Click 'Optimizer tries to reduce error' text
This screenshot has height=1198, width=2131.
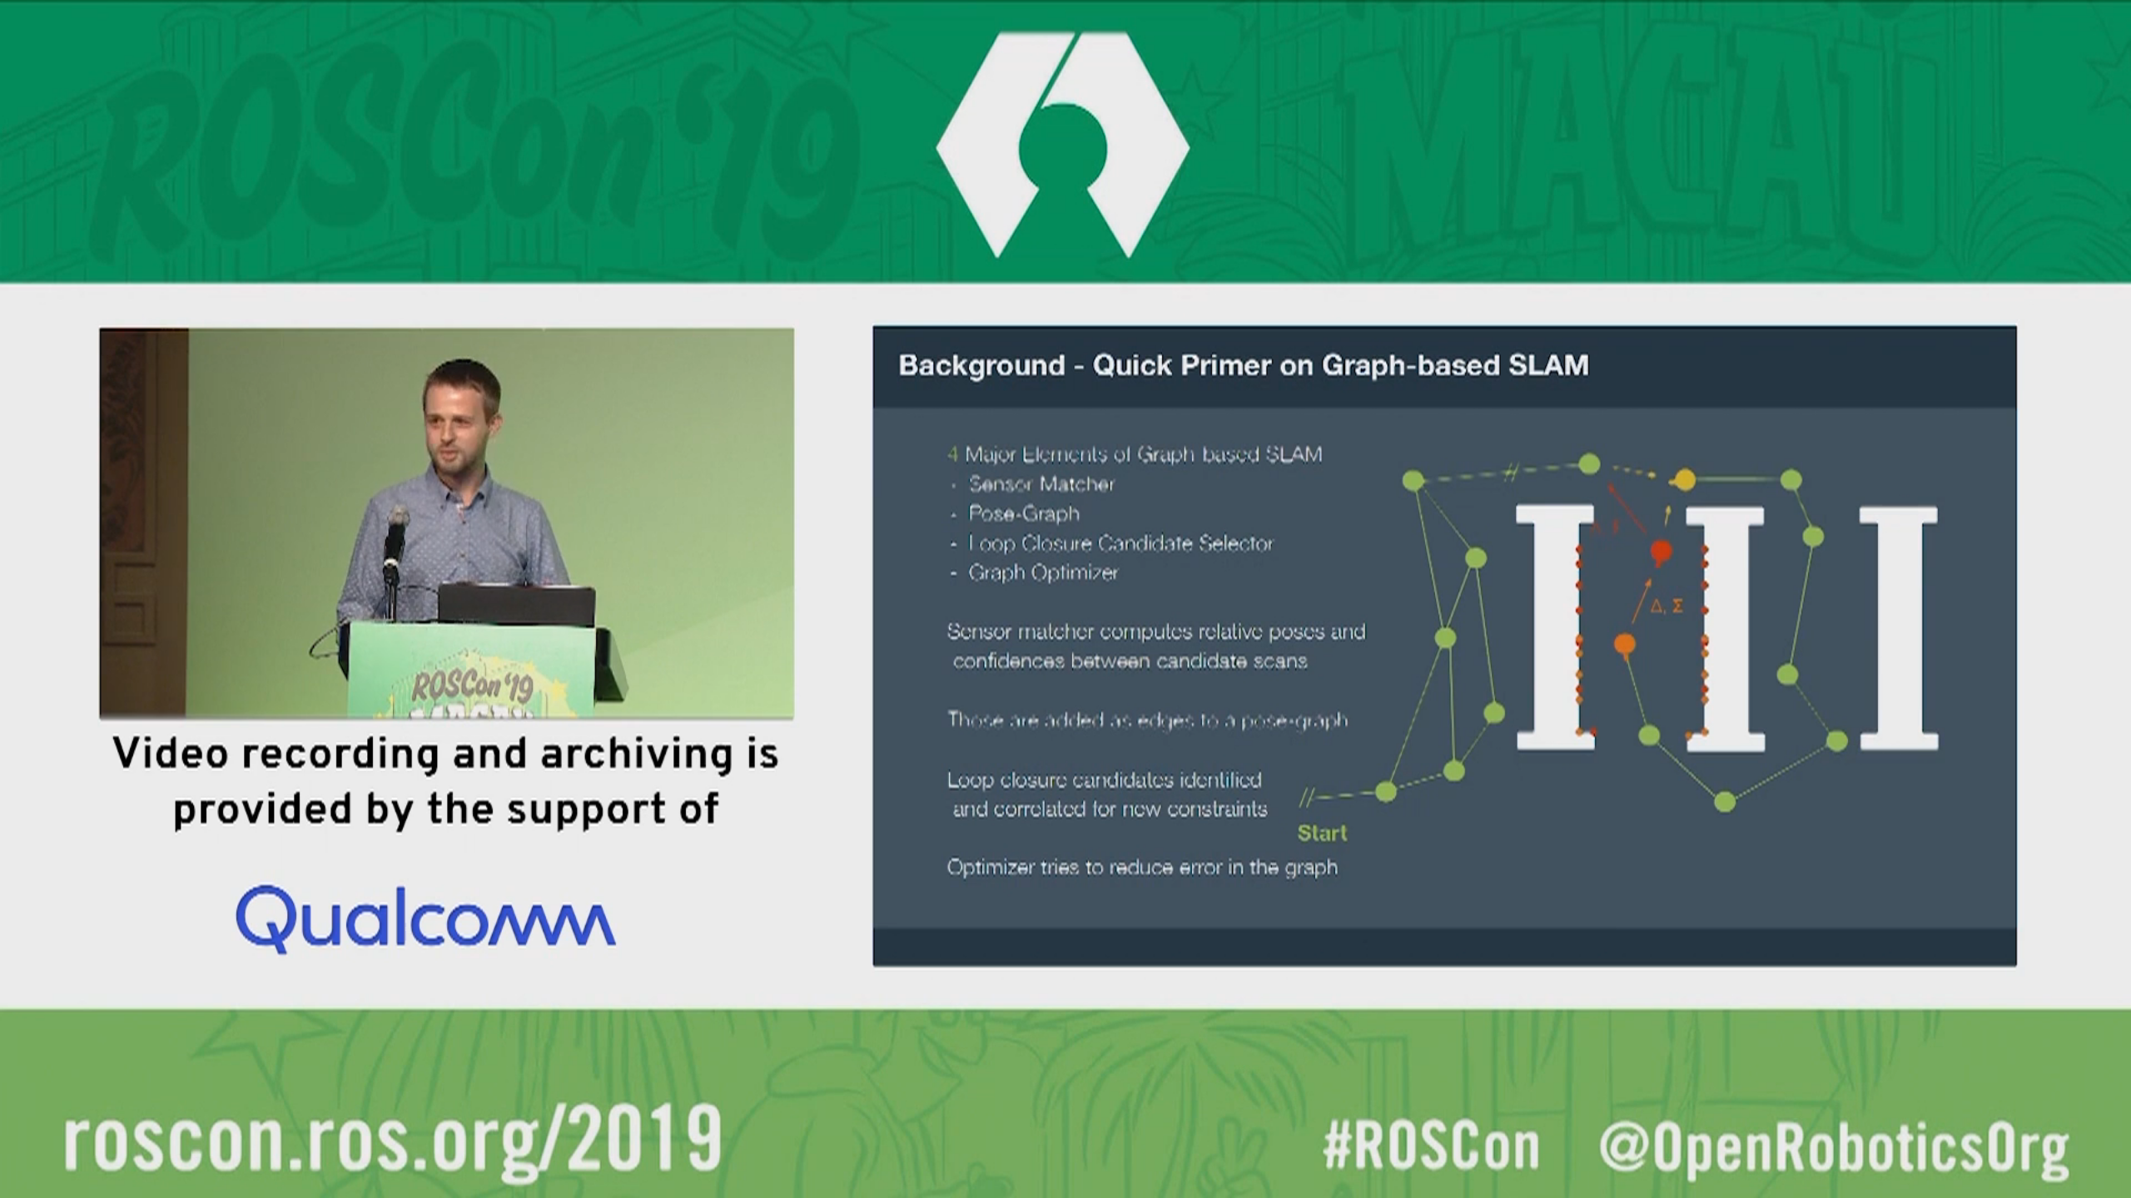coord(1142,867)
